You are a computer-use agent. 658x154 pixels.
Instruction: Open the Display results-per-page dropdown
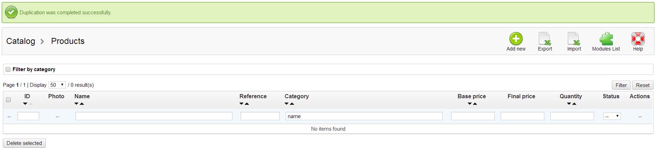(57, 85)
